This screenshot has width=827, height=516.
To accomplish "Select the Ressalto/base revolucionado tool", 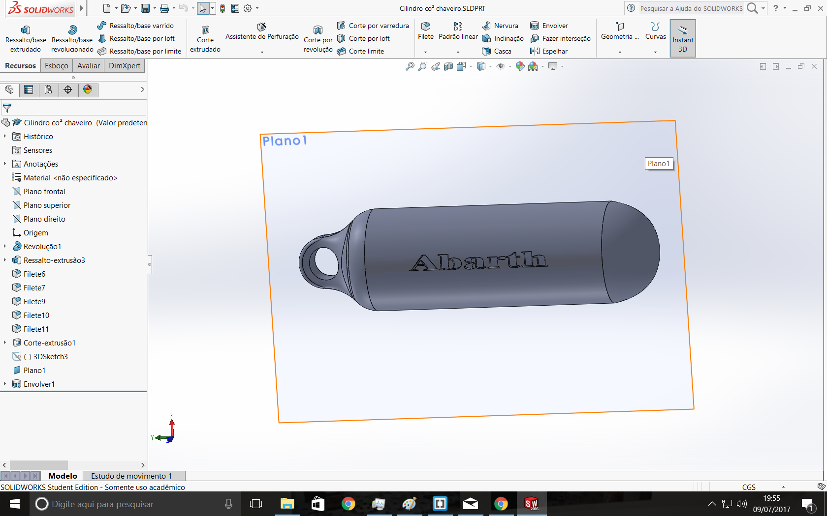I will pos(72,39).
